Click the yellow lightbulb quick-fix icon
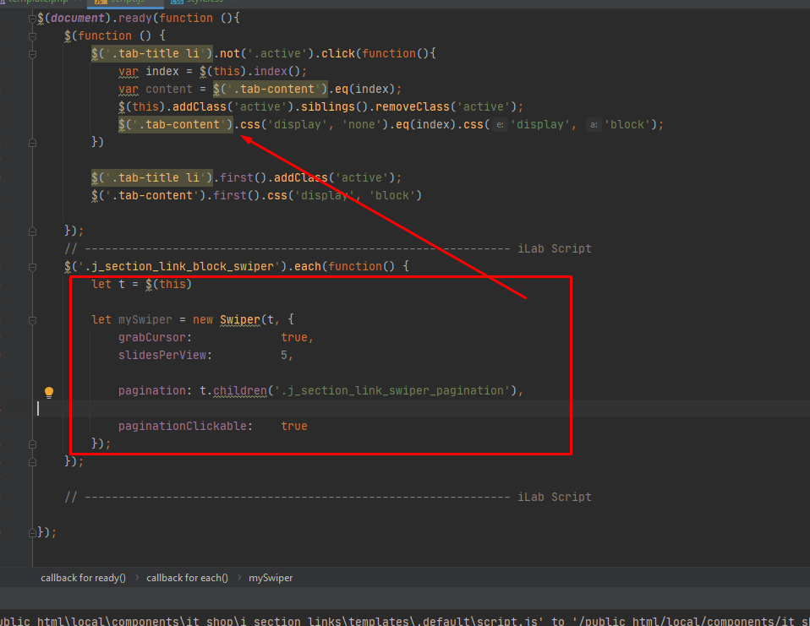Viewport: 810px width, 626px height. [49, 392]
